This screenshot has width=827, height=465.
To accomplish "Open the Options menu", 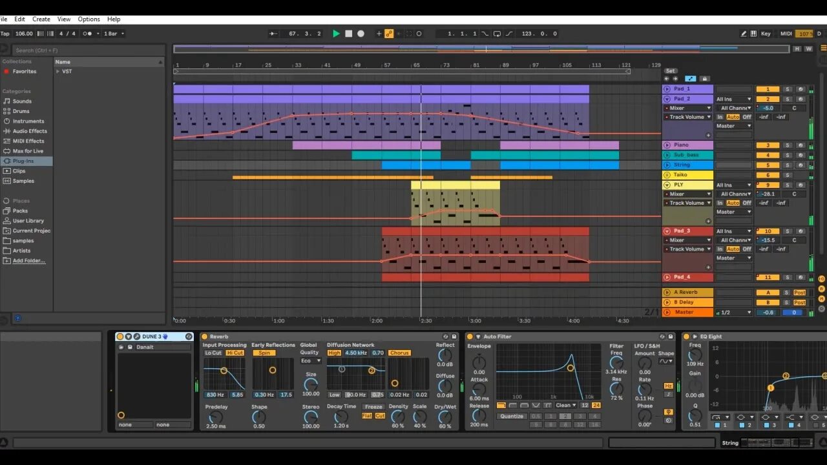I will click(x=89, y=19).
